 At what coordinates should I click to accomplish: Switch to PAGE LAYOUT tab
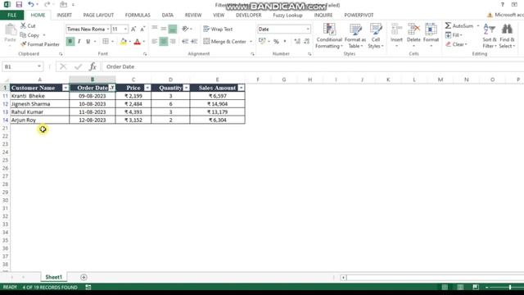[98, 15]
